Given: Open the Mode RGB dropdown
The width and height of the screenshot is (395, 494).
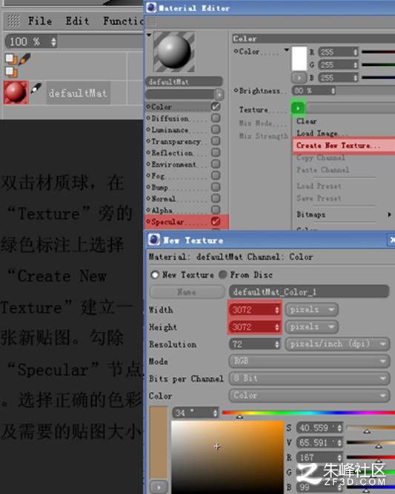Looking at the screenshot, I should point(309,361).
